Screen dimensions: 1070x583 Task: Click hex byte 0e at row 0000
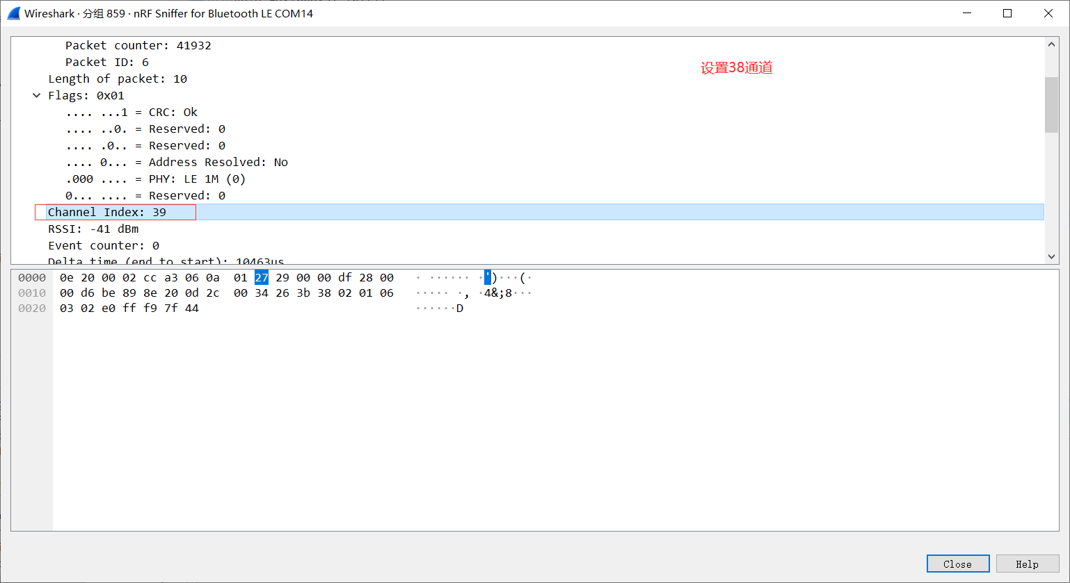pyautogui.click(x=67, y=277)
